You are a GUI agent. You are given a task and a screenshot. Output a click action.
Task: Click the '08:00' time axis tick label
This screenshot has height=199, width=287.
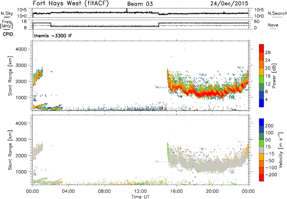pyautogui.click(x=104, y=191)
